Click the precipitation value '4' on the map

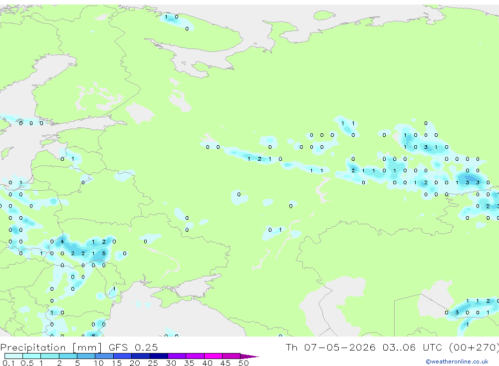(62, 242)
